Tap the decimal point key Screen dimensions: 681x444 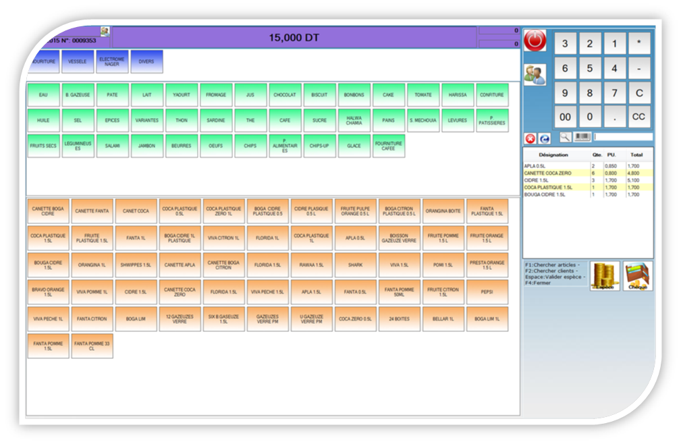click(615, 117)
